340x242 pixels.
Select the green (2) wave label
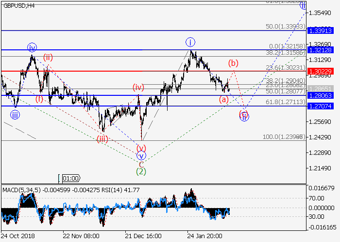[141, 171]
